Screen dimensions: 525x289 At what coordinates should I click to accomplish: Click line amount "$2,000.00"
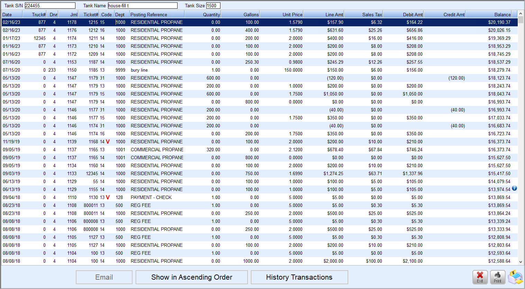(334, 261)
